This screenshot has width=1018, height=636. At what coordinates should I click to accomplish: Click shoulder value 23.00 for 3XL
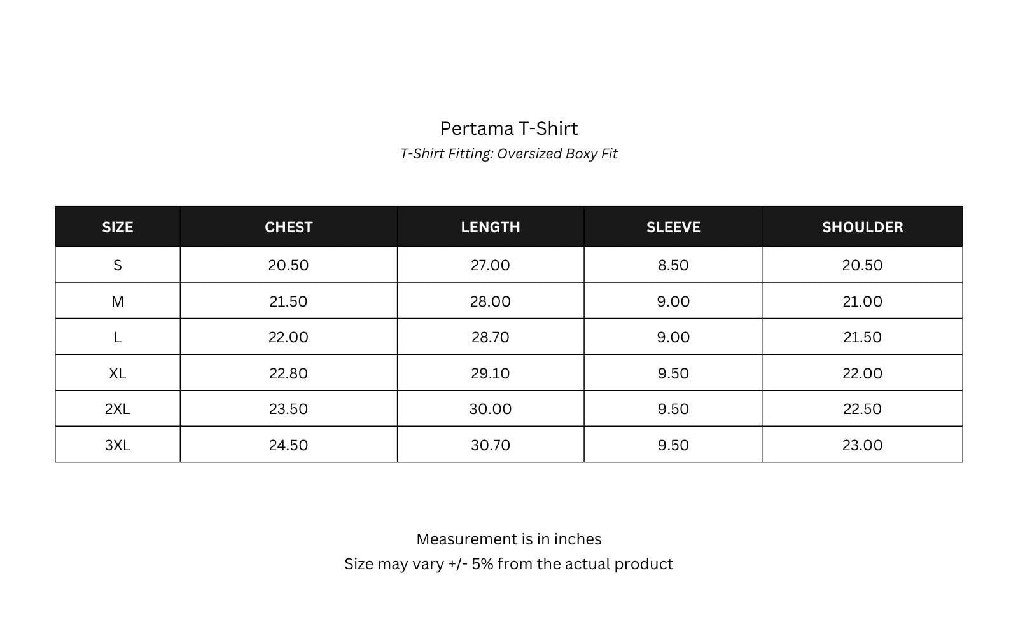pos(863,445)
